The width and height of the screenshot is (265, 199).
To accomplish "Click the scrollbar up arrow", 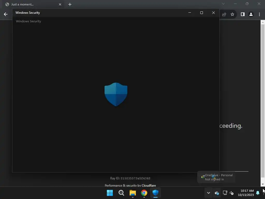I will [x=263, y=22].
